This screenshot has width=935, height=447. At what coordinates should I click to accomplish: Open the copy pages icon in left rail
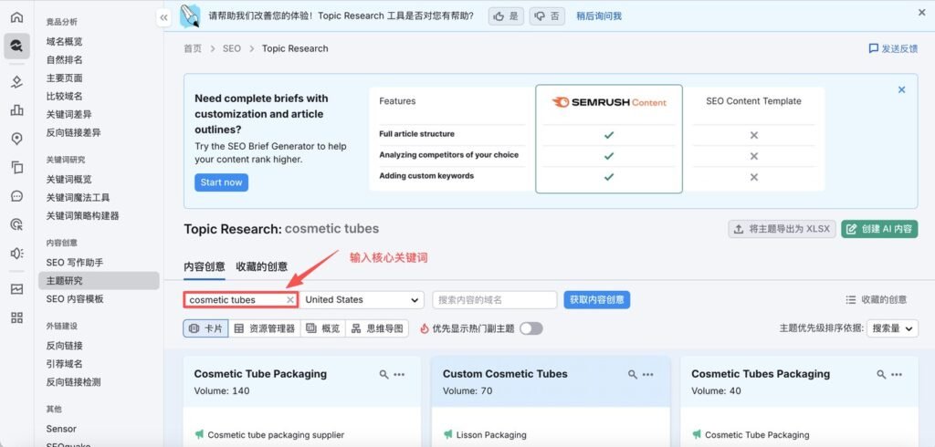[16, 168]
